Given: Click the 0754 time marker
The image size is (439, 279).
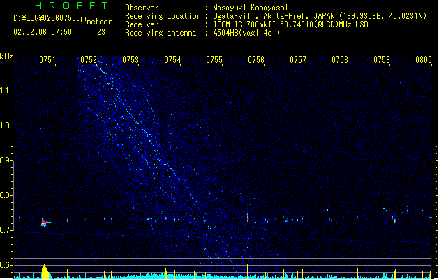Looking at the screenshot, I should (x=172, y=60).
